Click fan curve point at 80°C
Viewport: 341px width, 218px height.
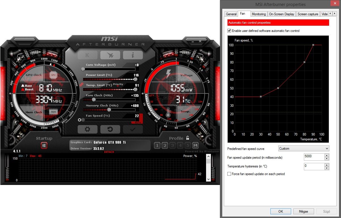[x=304, y=62]
